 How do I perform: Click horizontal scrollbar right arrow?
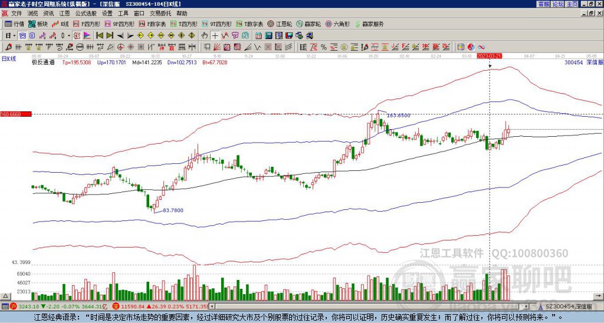[x=526, y=306]
